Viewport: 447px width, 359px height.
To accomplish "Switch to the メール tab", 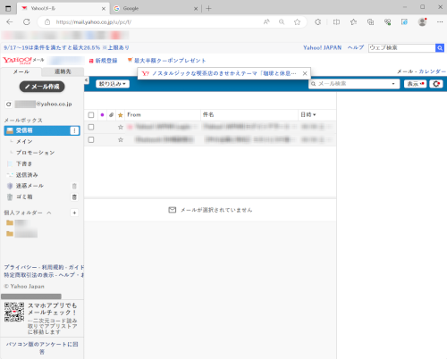I will 21,71.
